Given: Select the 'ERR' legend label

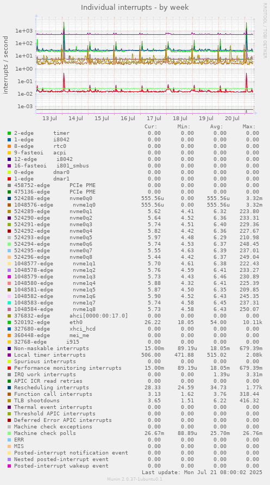Looking at the screenshot, I should coord(19,439).
